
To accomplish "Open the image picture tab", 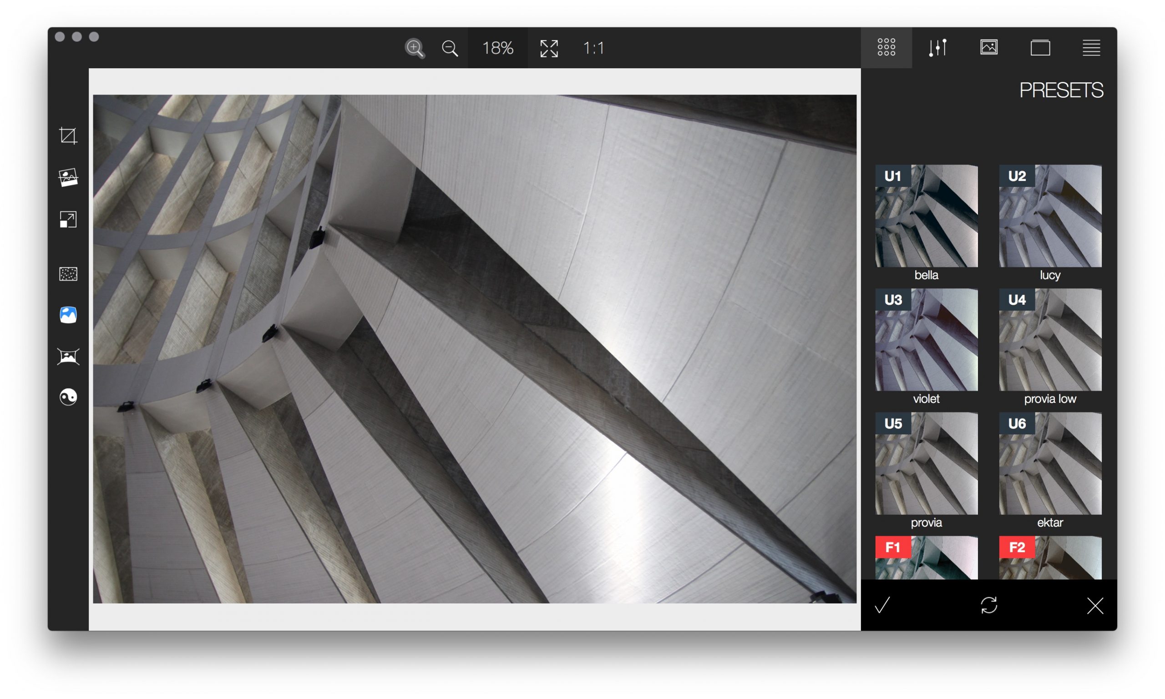I will (989, 47).
